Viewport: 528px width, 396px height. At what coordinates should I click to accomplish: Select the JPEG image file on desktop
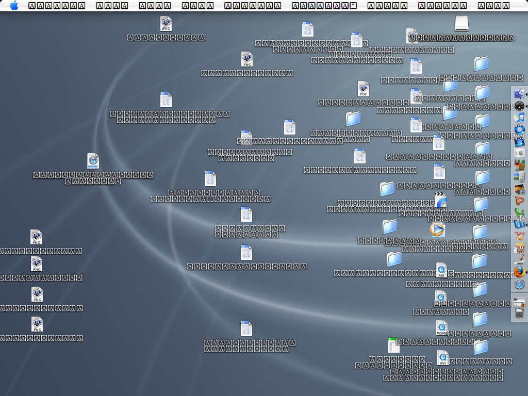click(x=166, y=24)
